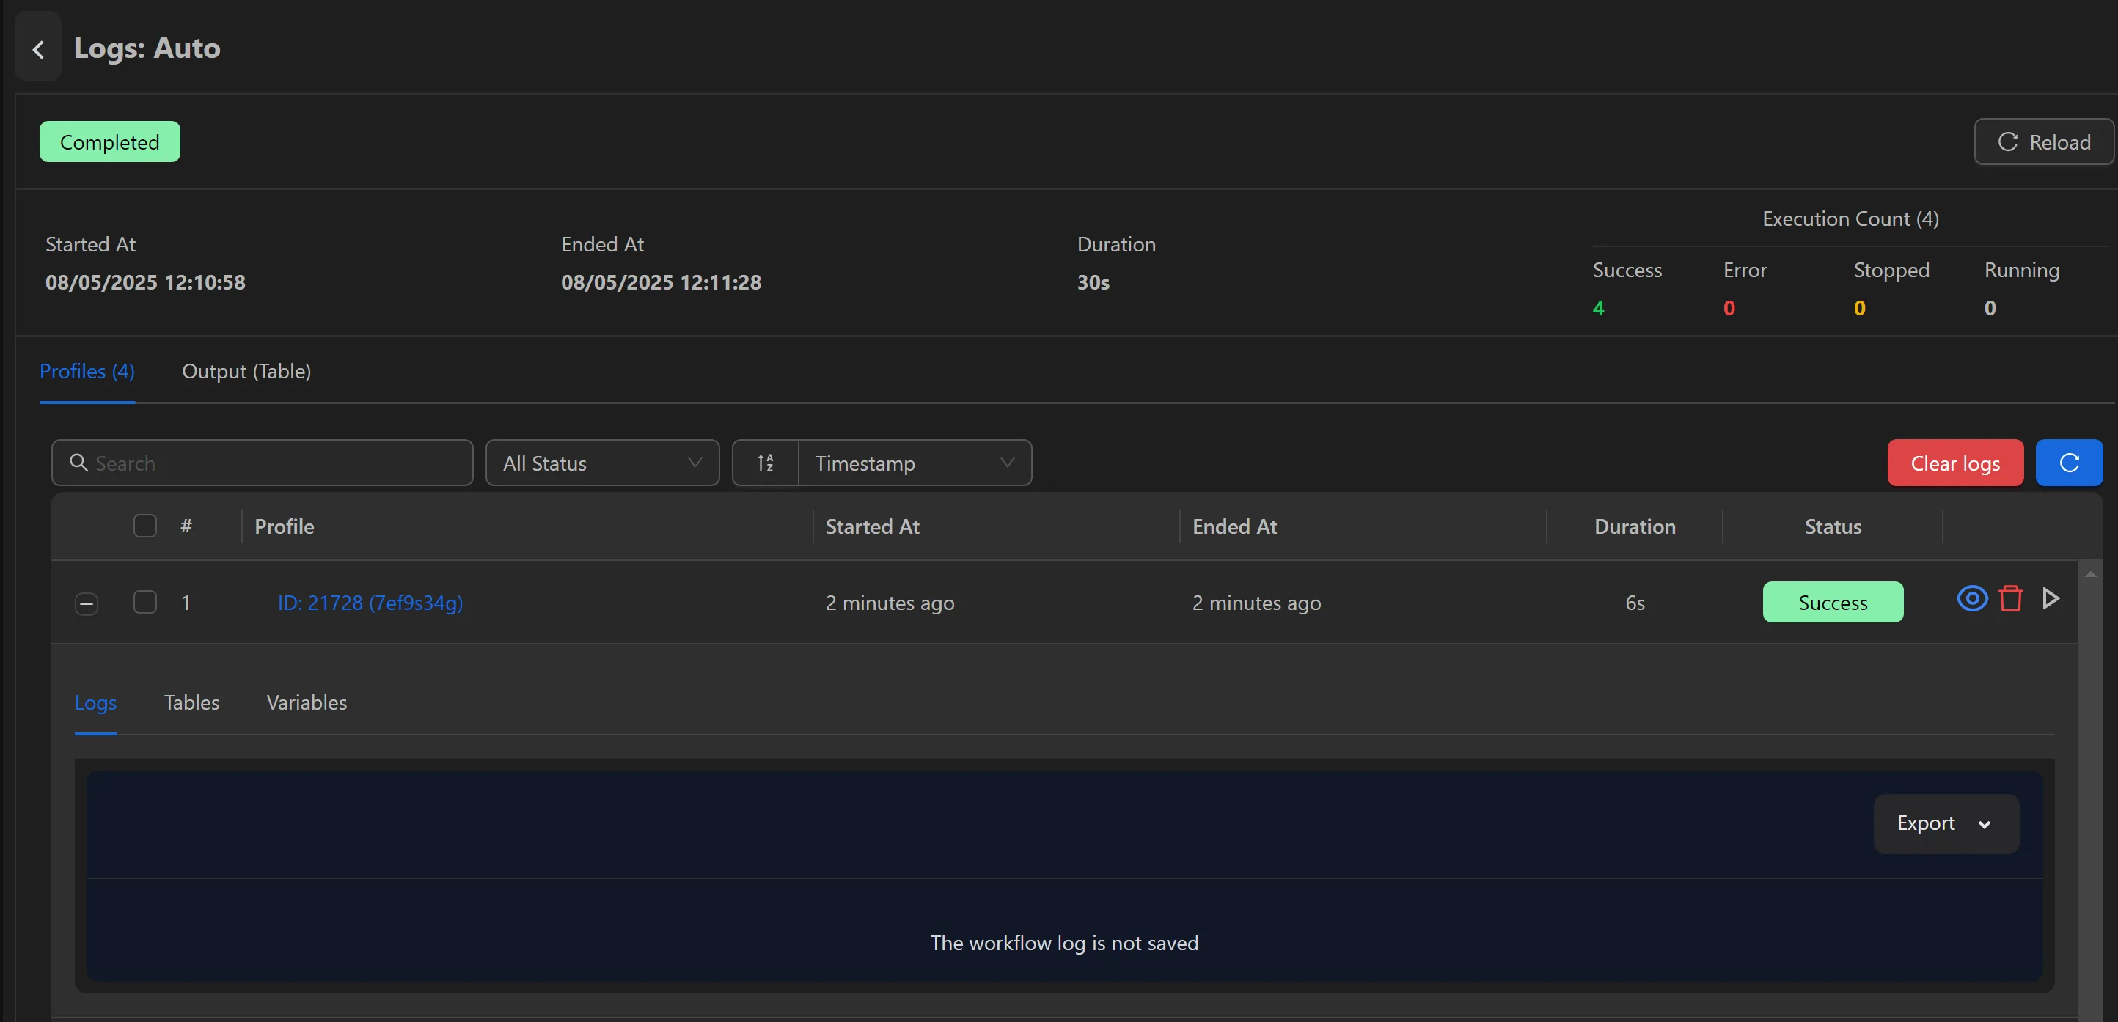Open the All Status filter dropdown
Viewport: 2118px width, 1022px height.
pyautogui.click(x=603, y=462)
